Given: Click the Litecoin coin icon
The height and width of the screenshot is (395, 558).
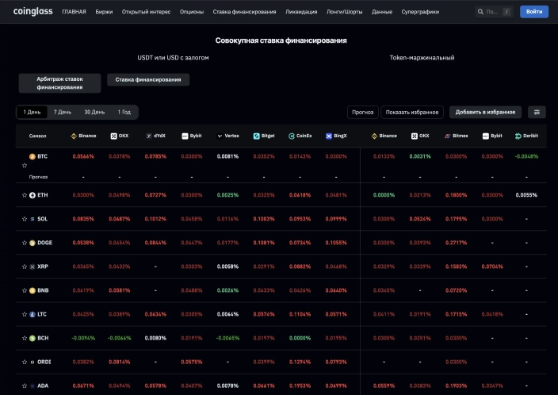Looking at the screenshot, I should (x=32, y=314).
